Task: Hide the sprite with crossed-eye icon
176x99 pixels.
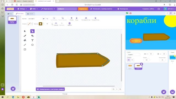Action: [132, 60]
